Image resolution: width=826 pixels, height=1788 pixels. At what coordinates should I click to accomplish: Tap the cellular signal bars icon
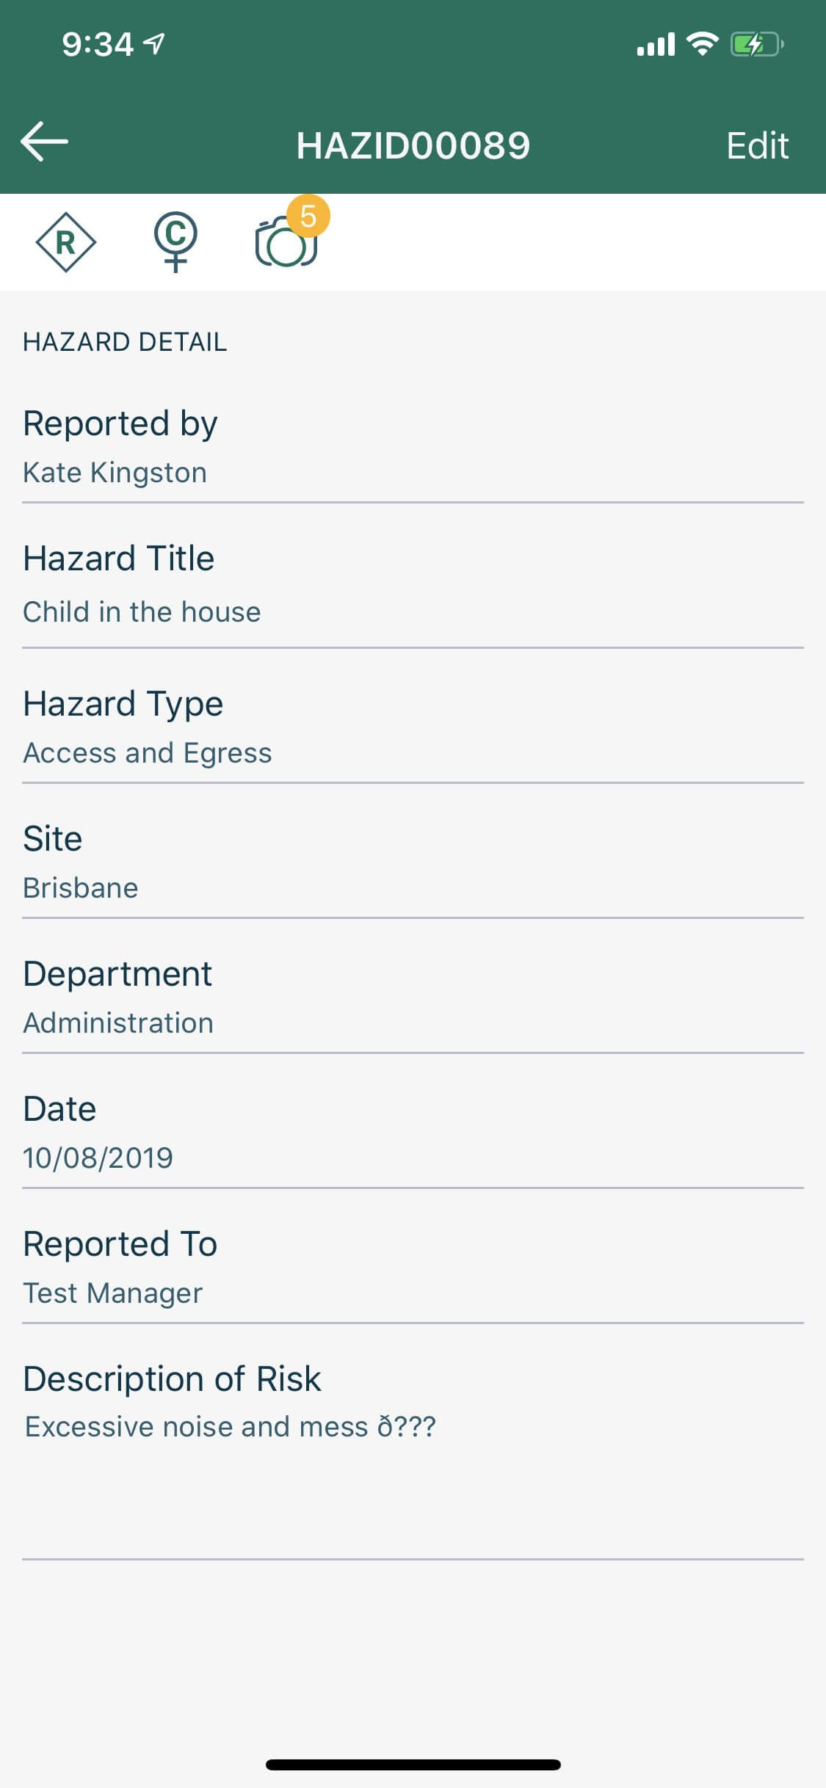(656, 45)
